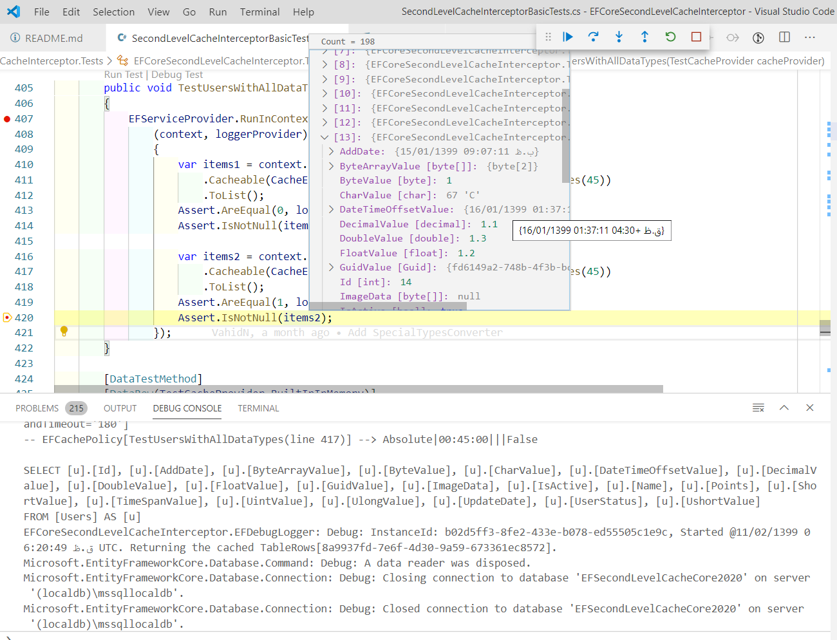Click the Filter icon in the panel header
The width and height of the screenshot is (837, 640).
(758, 408)
